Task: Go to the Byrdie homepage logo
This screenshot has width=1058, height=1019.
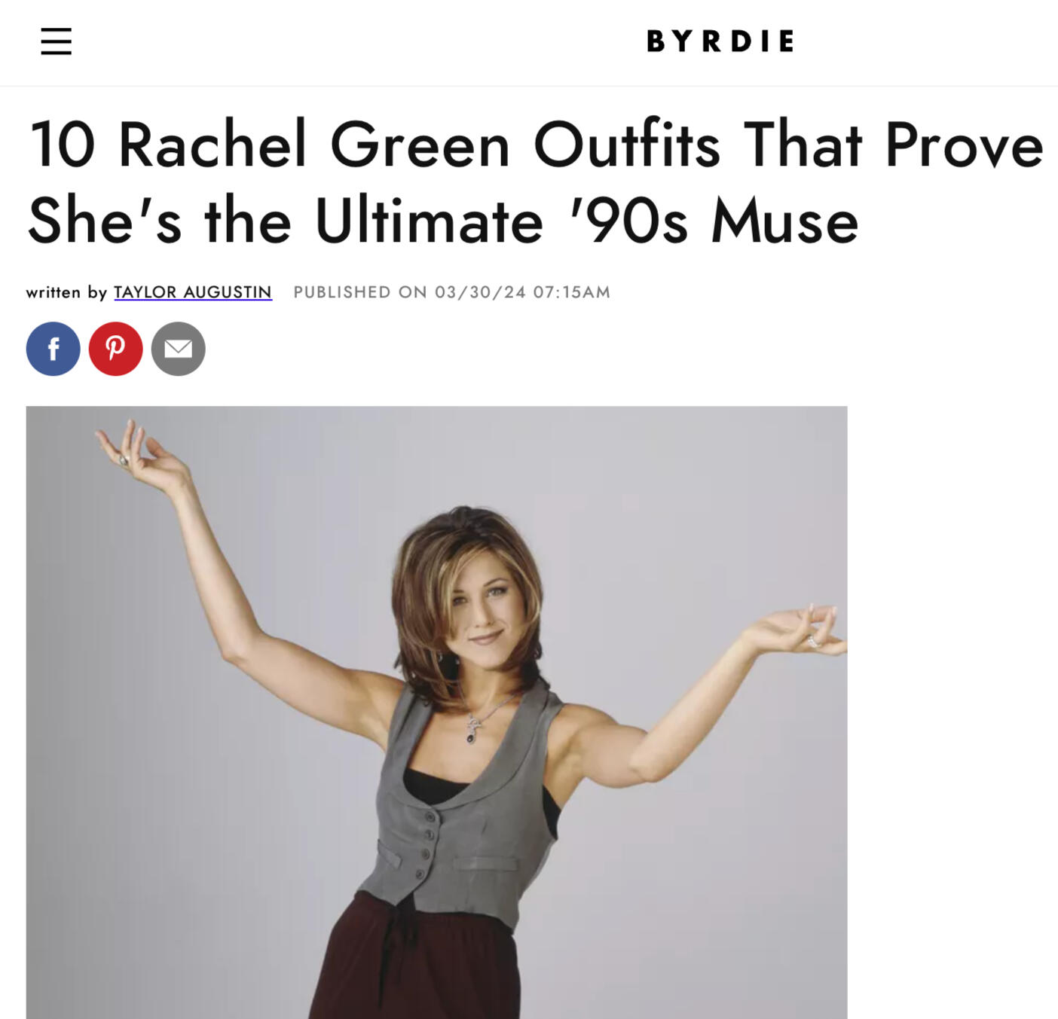Action: [720, 41]
